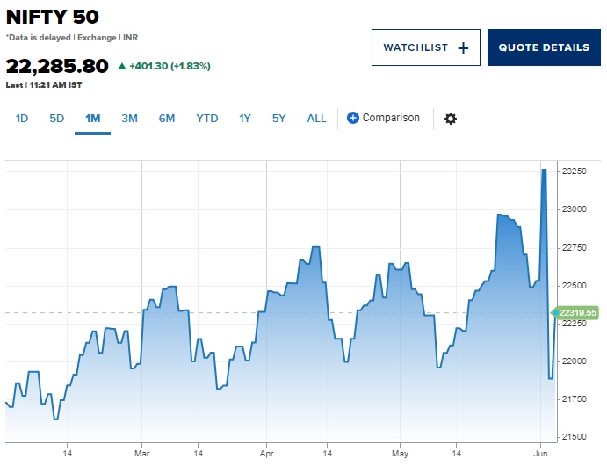Switch chart to 6M range
Image resolution: width=607 pixels, height=467 pixels.
[x=167, y=119]
